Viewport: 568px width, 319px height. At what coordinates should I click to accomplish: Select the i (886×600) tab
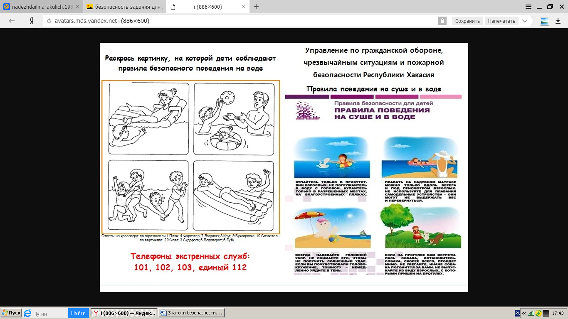209,7
